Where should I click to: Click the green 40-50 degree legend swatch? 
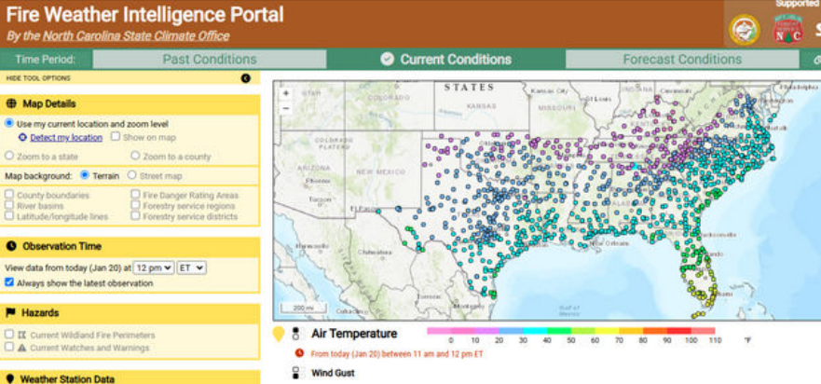(559, 331)
